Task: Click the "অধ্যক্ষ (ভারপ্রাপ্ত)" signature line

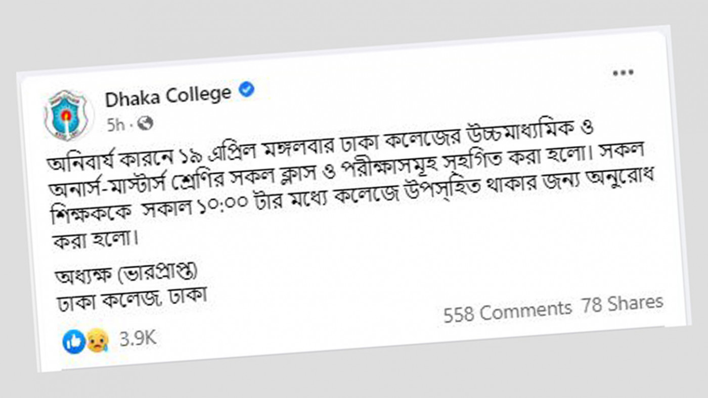Action: point(122,274)
